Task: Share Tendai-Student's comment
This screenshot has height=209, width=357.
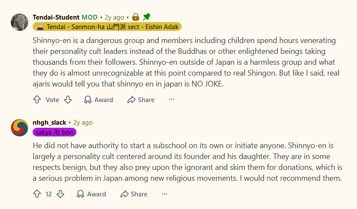Action: [x=141, y=100]
